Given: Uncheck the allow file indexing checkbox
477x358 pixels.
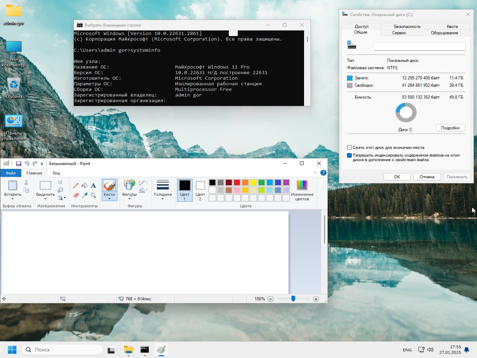Looking at the screenshot, I should pyautogui.click(x=350, y=156).
